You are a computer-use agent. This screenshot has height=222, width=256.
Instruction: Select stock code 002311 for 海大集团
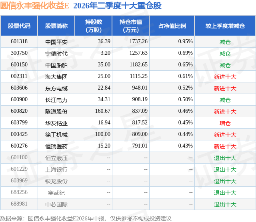(19, 76)
